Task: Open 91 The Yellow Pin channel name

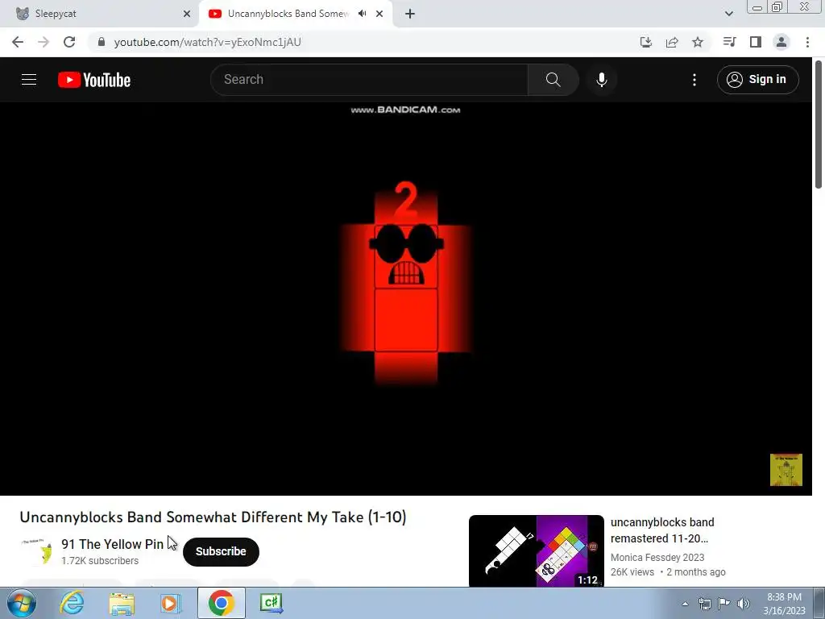Action: [x=112, y=544]
